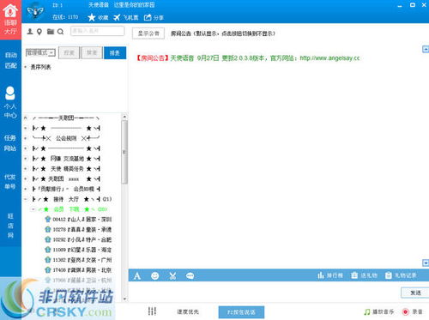Collapse the green member subchannel

33,209
